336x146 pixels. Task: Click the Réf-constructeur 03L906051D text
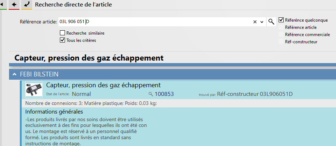click(255, 94)
